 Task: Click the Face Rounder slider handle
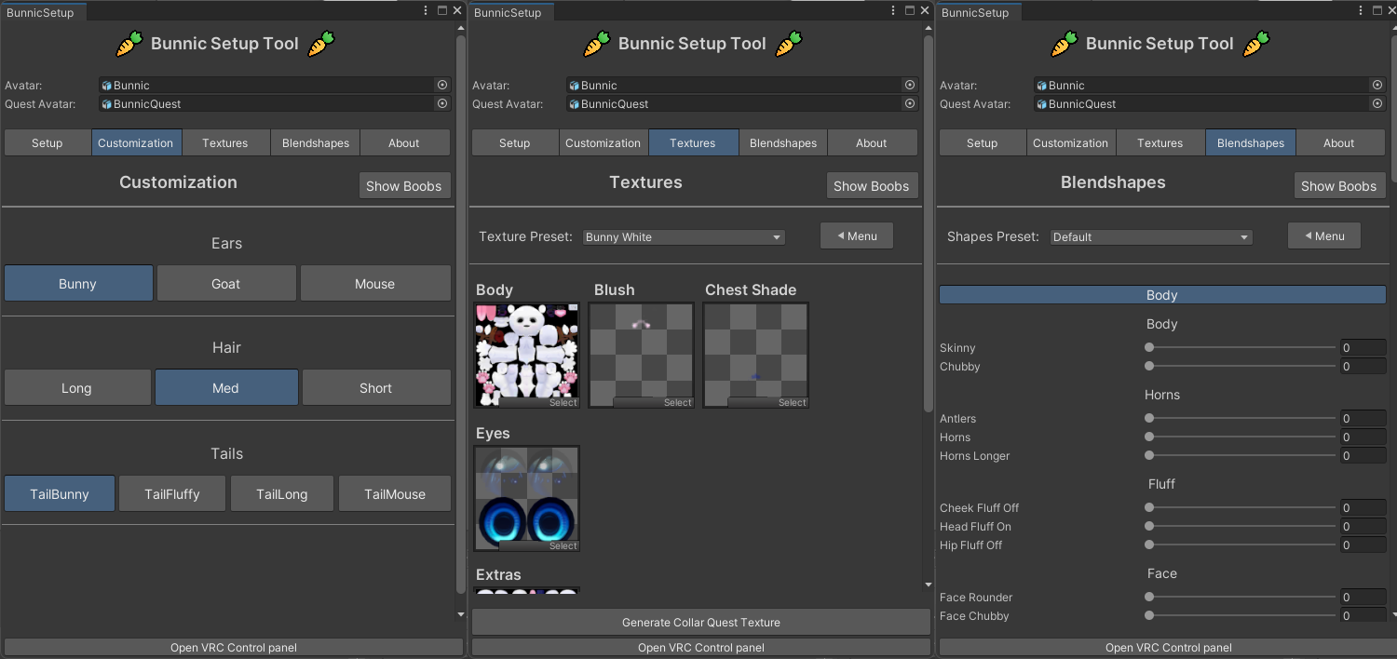pyautogui.click(x=1149, y=597)
